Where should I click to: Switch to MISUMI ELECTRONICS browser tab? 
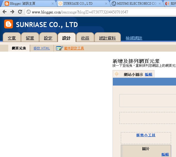[136, 4]
